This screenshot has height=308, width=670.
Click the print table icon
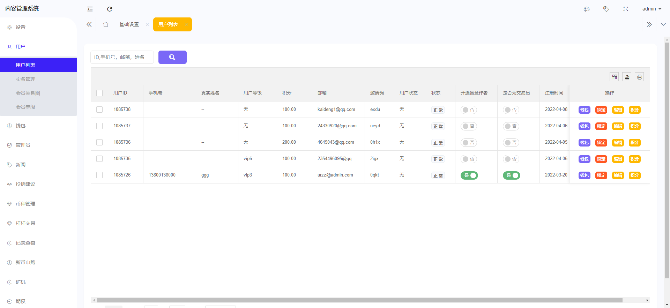coord(639,77)
